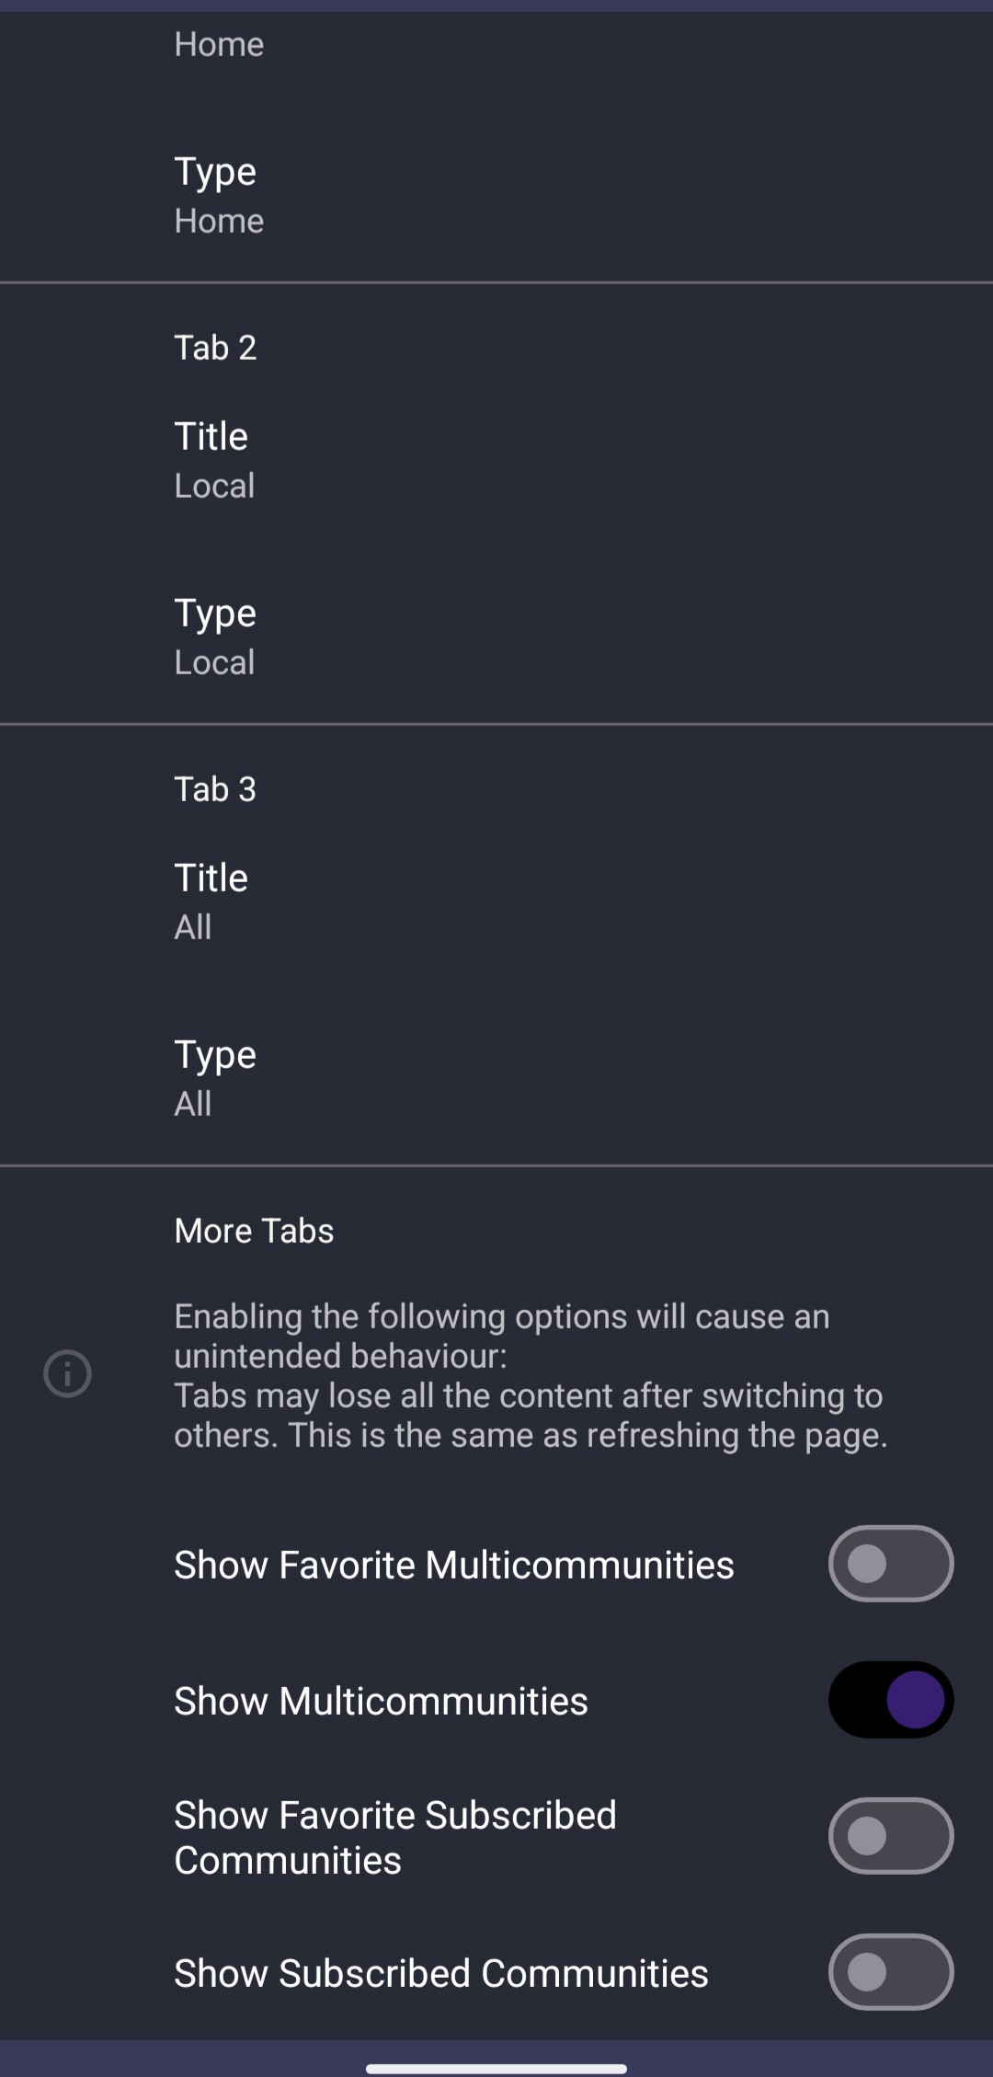
Task: Open the first Type setting showing Home
Action: click(496, 195)
